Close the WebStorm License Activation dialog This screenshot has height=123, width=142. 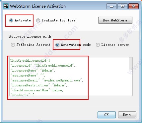[x=133, y=6]
